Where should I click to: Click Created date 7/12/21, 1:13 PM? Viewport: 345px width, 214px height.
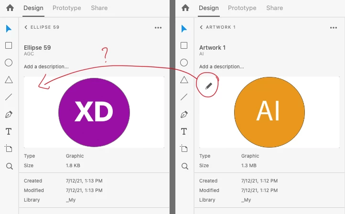[84, 181]
